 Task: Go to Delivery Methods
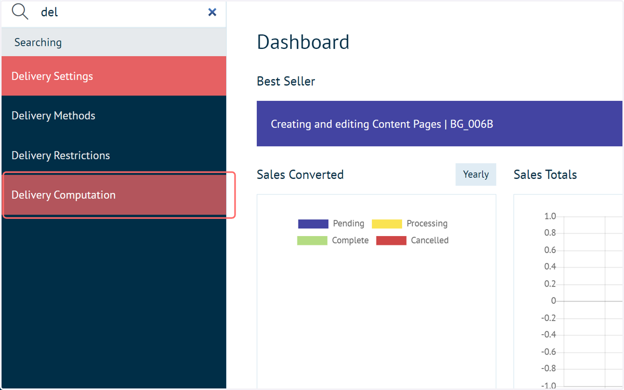(x=114, y=115)
